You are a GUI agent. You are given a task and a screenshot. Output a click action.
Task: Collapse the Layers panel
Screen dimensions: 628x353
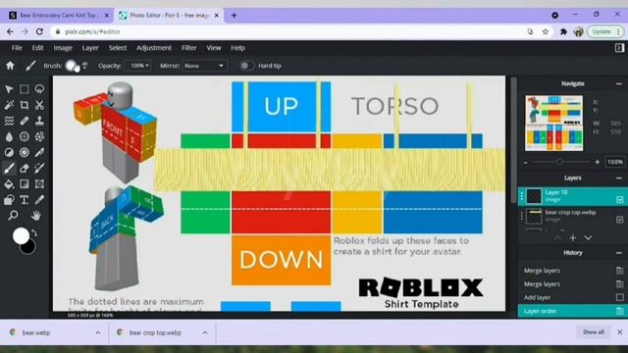coord(619,178)
